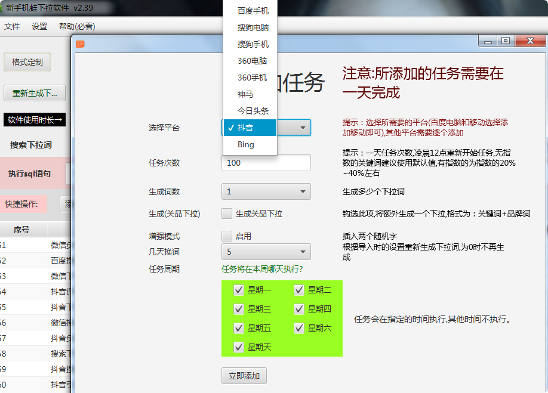Open the 几天换词 dropdown
The image size is (548, 393).
tap(266, 252)
